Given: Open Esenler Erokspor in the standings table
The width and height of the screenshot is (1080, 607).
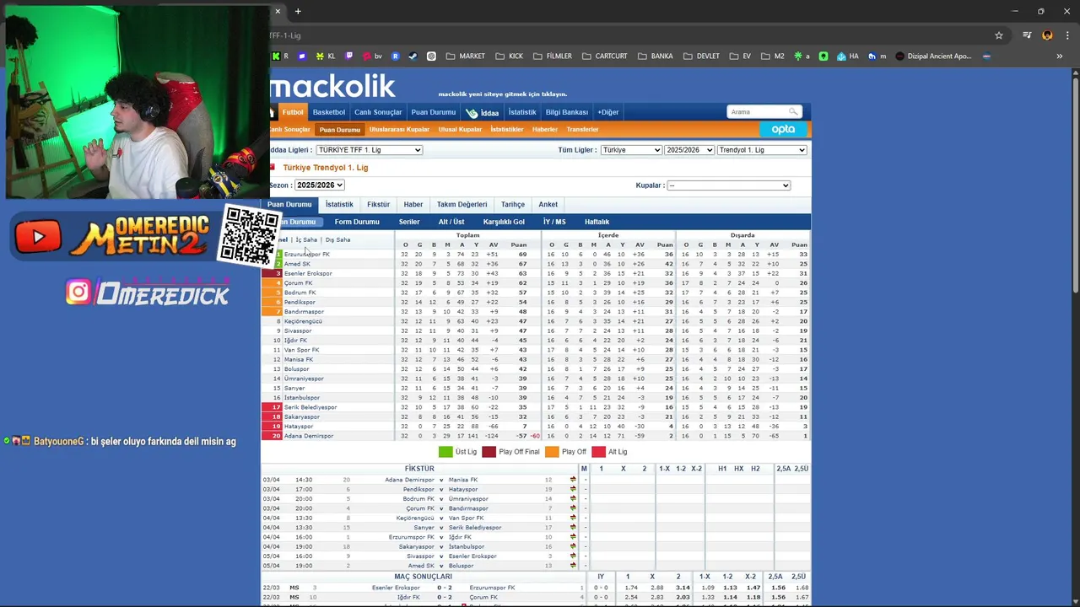Looking at the screenshot, I should coord(308,273).
